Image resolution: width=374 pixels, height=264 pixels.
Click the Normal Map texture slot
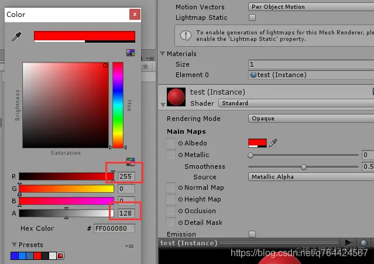171,187
